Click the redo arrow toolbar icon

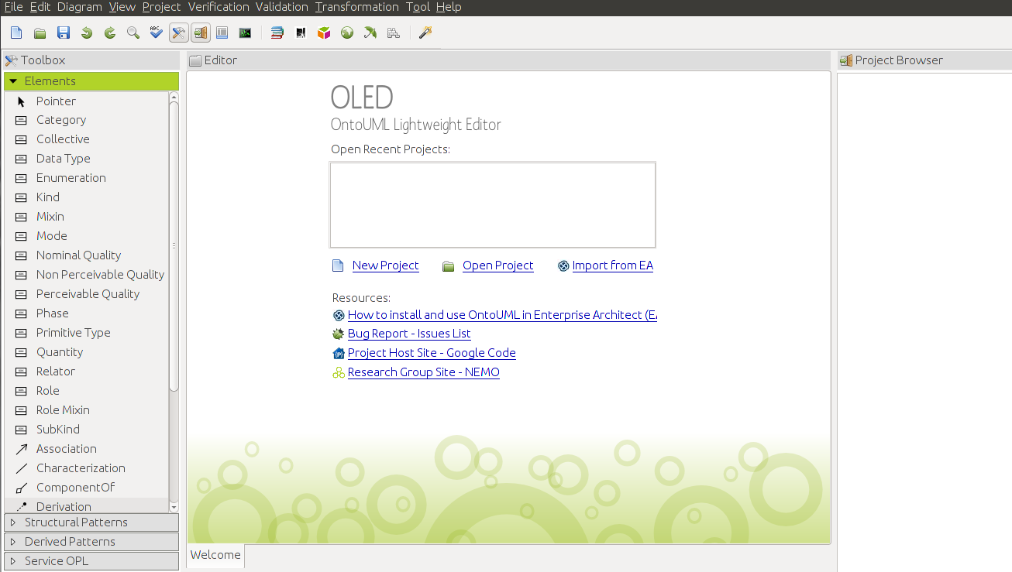110,33
